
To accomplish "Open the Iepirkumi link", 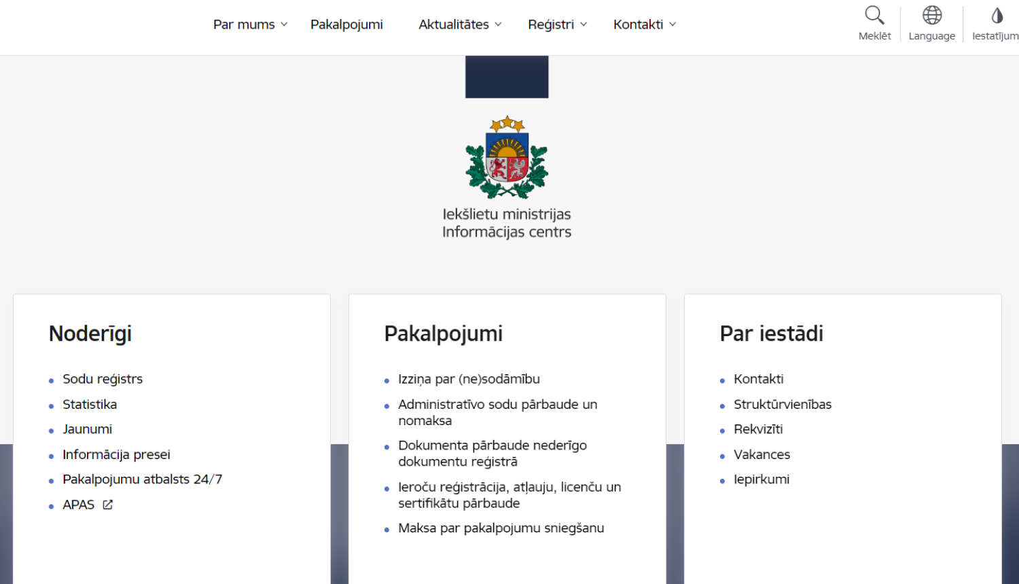I will pos(762,479).
